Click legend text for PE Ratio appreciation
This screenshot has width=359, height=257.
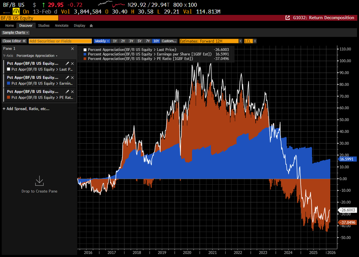[x=141, y=59]
